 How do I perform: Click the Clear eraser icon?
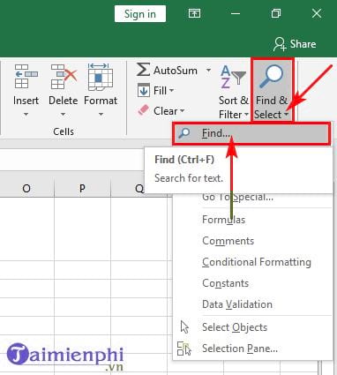pyautogui.click(x=144, y=111)
